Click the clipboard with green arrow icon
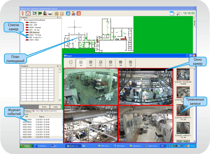210x154 pixels. [57, 14]
